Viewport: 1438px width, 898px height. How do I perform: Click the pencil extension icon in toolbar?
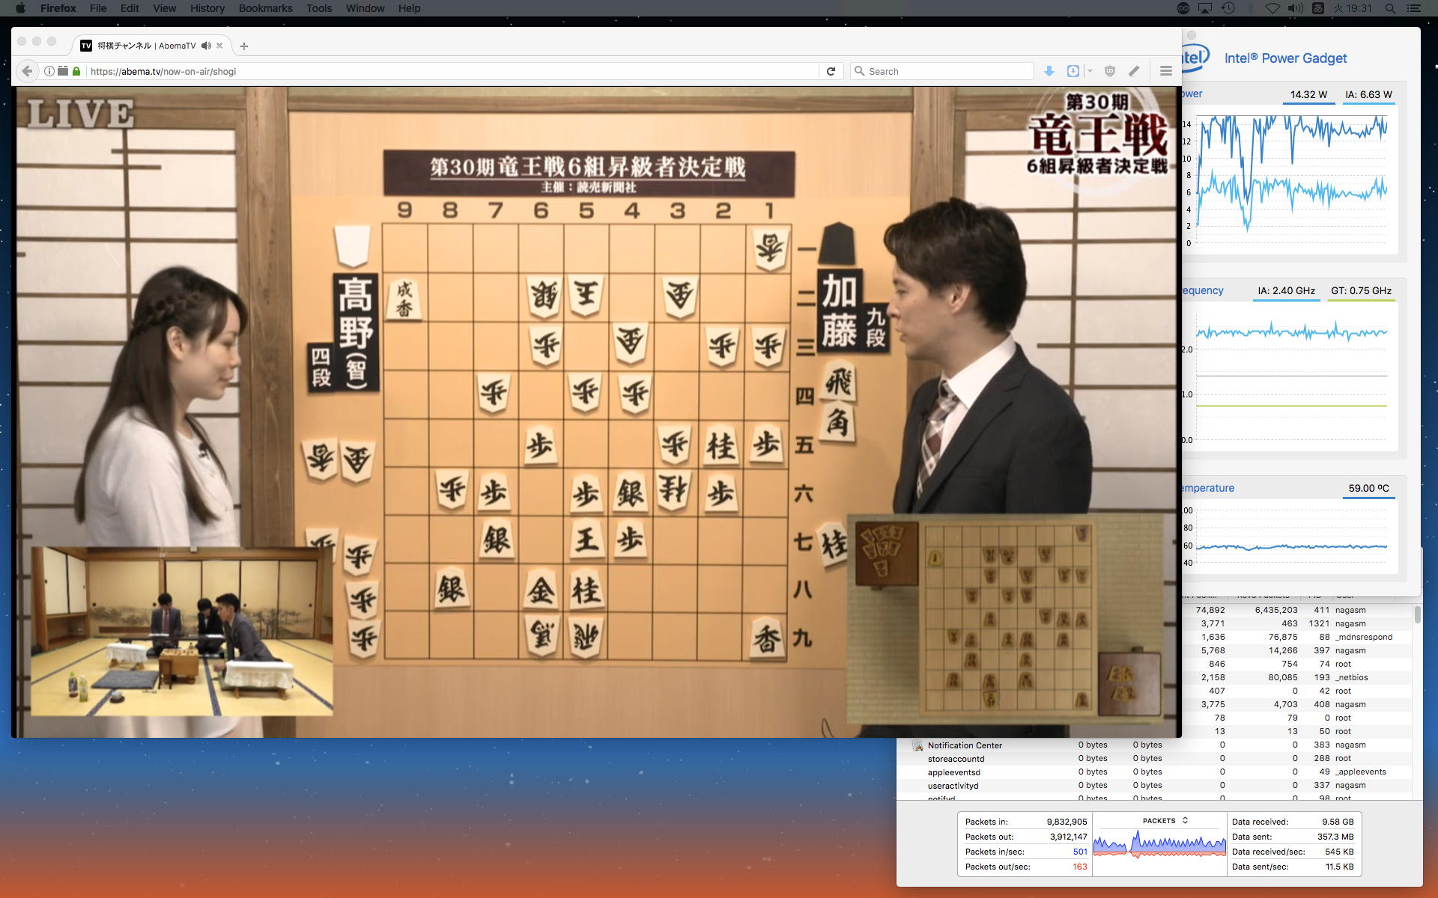(x=1134, y=71)
